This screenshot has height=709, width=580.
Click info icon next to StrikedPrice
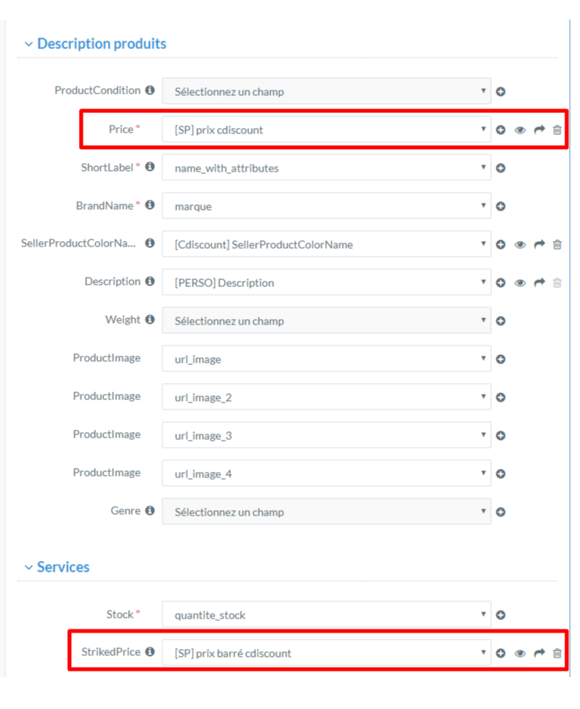tap(150, 651)
